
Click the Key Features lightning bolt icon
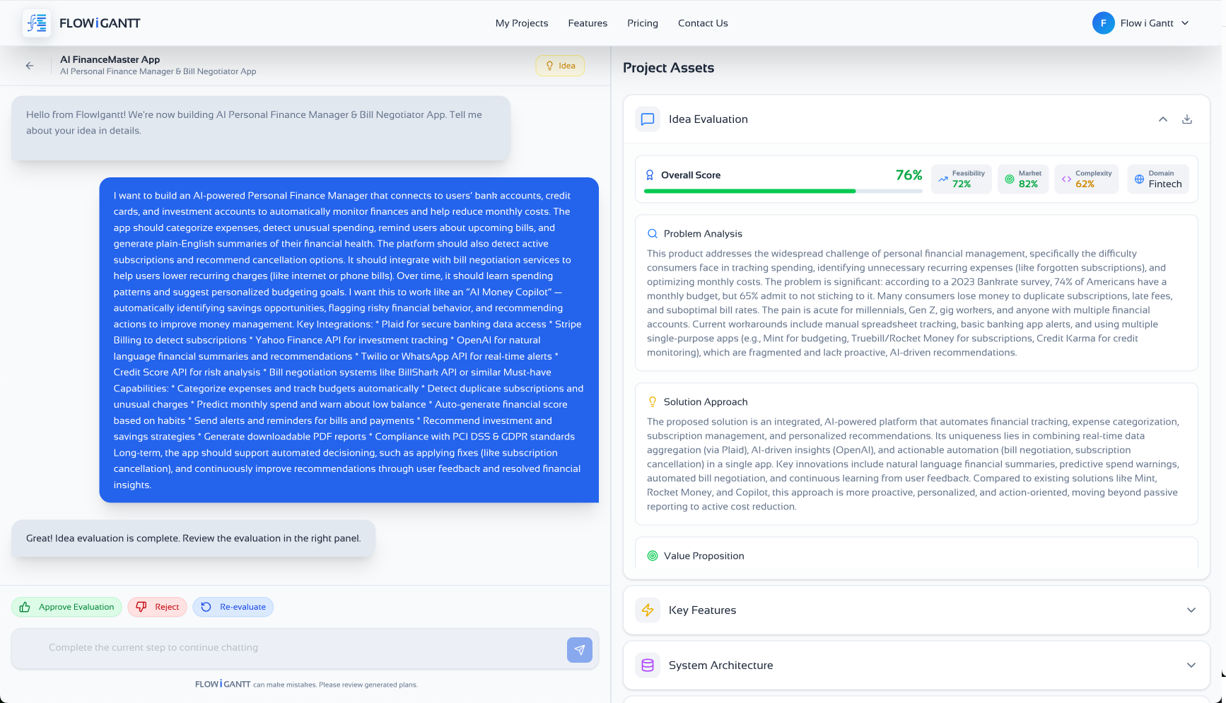tap(647, 610)
